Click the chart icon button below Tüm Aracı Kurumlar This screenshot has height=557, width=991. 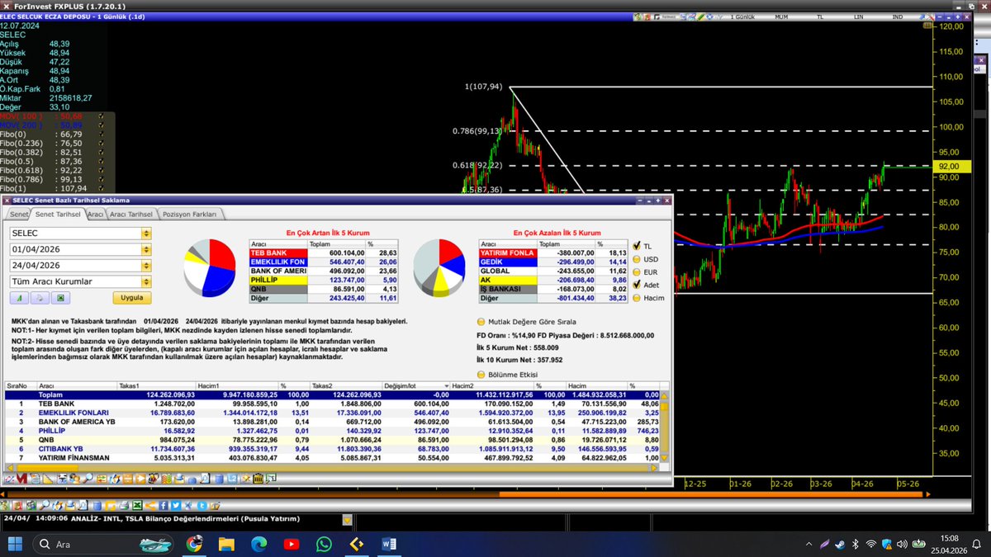click(18, 297)
